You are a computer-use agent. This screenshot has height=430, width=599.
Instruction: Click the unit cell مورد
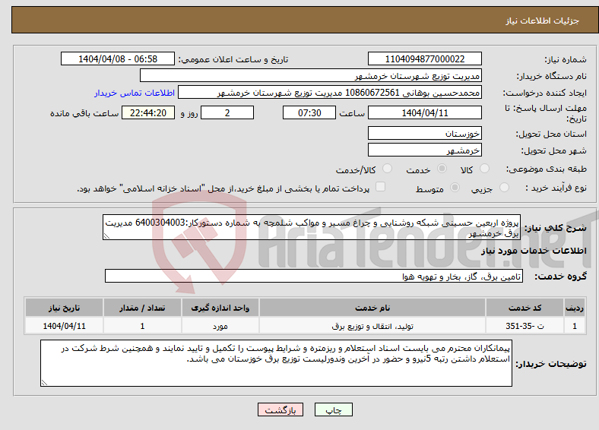pos(220,326)
